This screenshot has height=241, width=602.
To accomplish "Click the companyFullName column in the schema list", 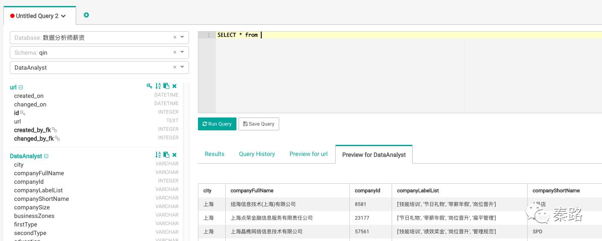I will (x=39, y=173).
